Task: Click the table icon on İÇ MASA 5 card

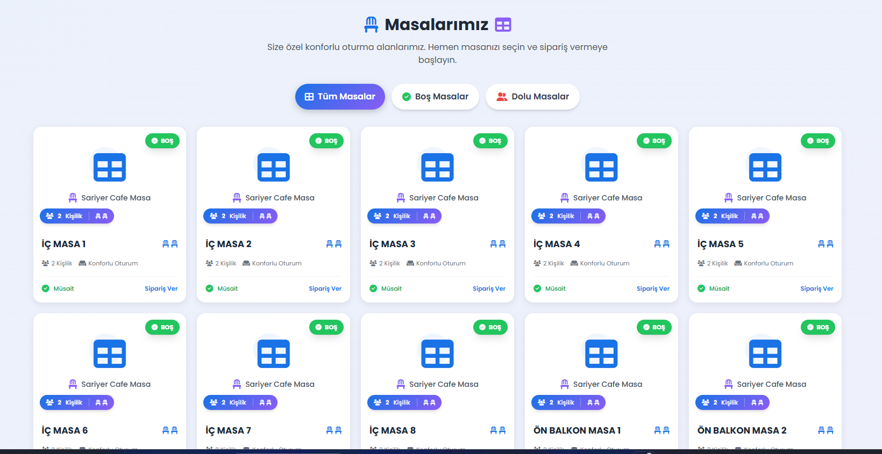Action: (765, 167)
